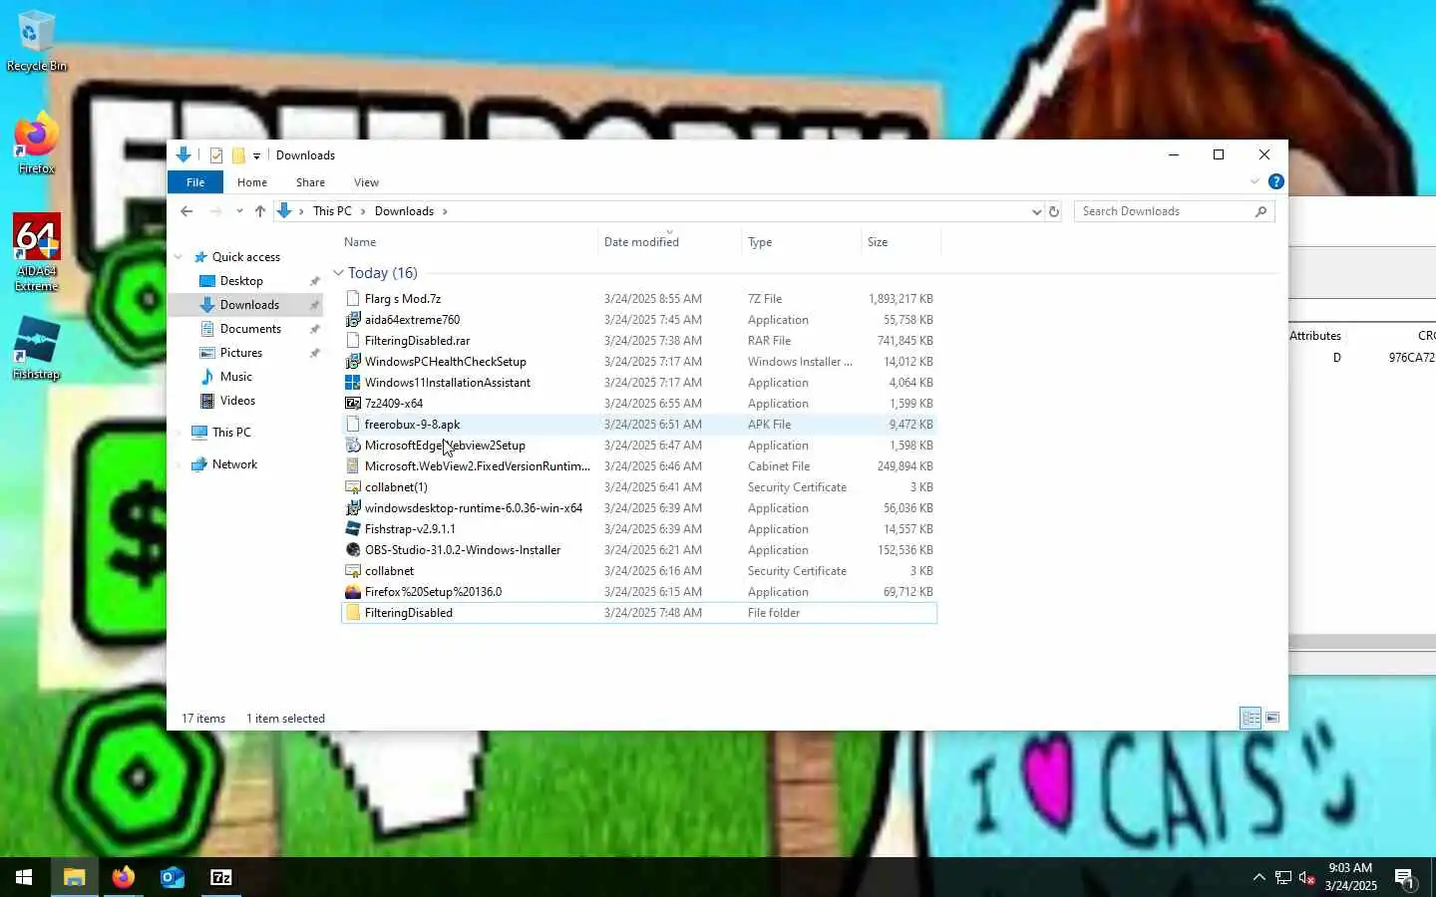Open the File ribbon tab
The image size is (1436, 897).
click(x=195, y=182)
